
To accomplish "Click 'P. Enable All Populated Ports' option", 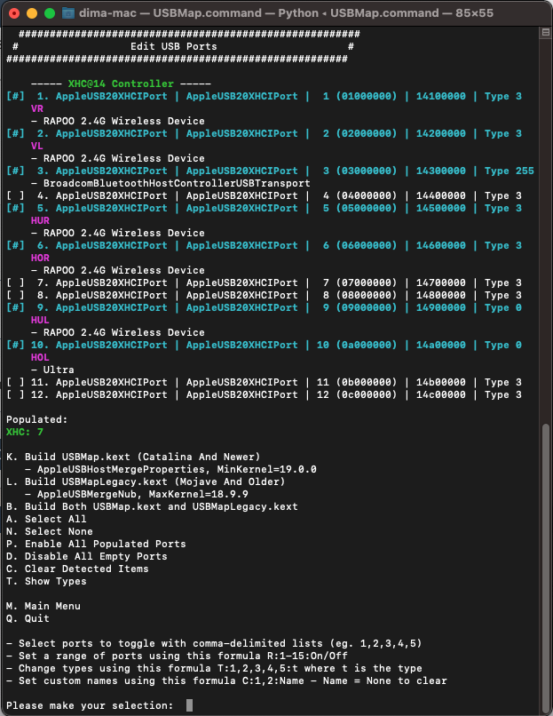I will click(x=96, y=544).
